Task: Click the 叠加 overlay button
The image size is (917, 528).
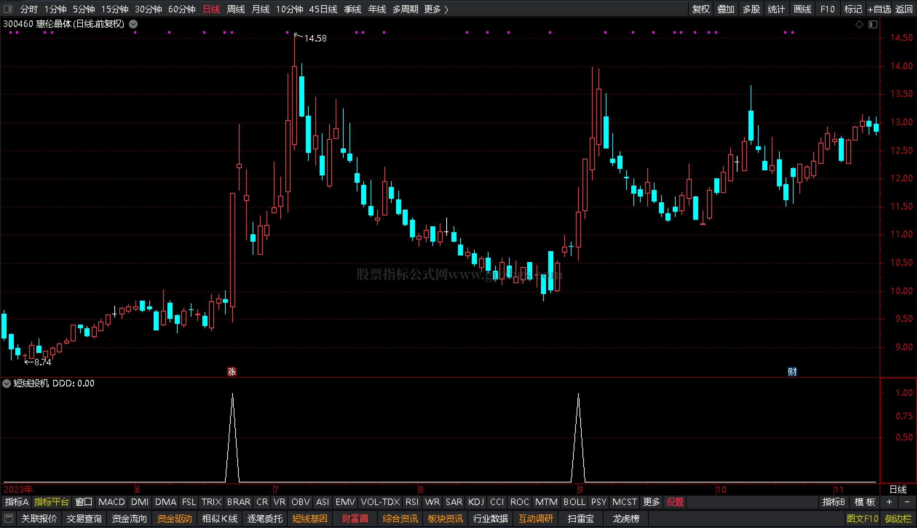Action: click(726, 9)
